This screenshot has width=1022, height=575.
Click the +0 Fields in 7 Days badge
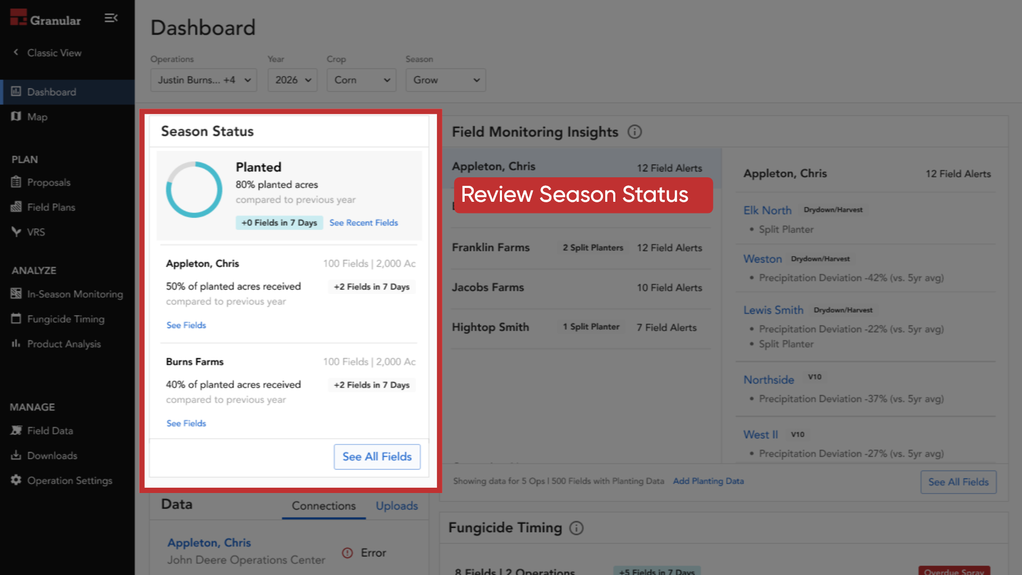tap(279, 223)
